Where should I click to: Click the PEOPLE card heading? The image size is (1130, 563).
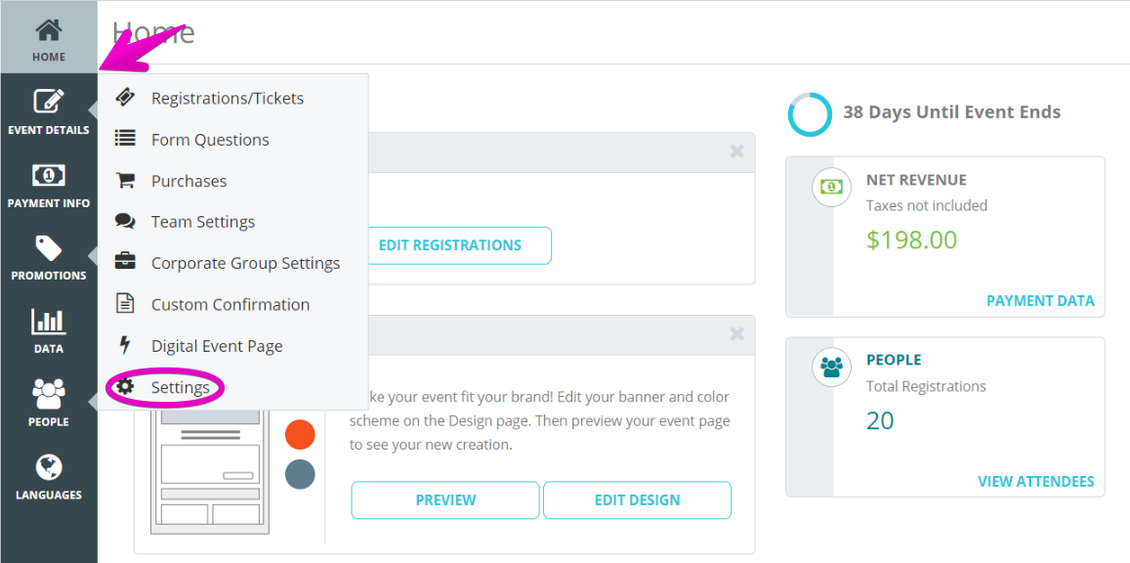point(894,360)
